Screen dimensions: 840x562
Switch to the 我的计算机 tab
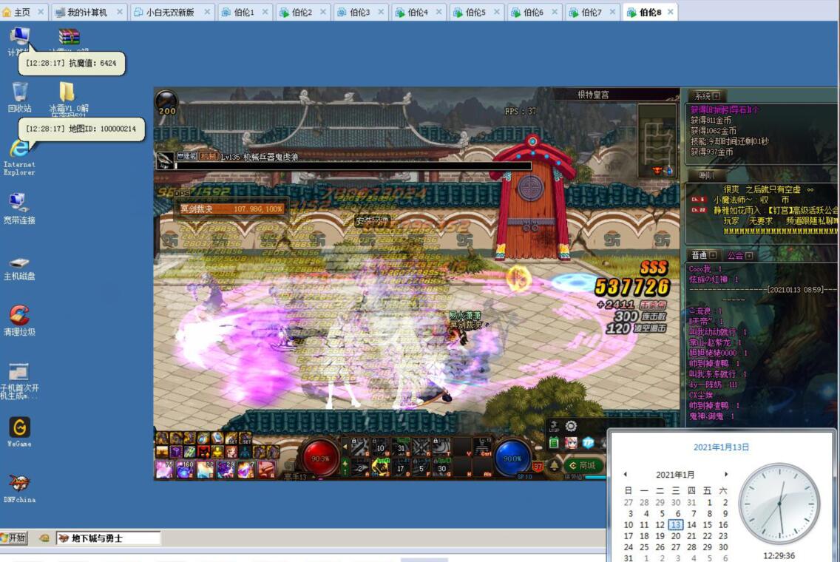tap(89, 12)
